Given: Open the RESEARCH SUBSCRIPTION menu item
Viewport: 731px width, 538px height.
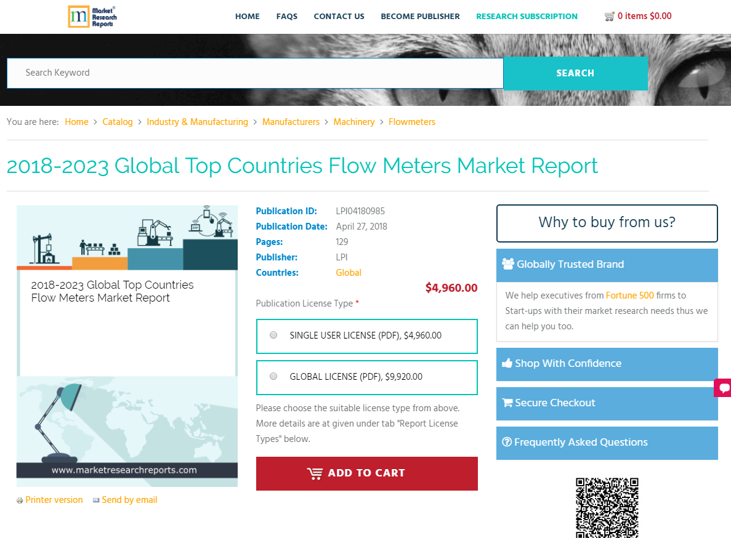Looking at the screenshot, I should (527, 17).
